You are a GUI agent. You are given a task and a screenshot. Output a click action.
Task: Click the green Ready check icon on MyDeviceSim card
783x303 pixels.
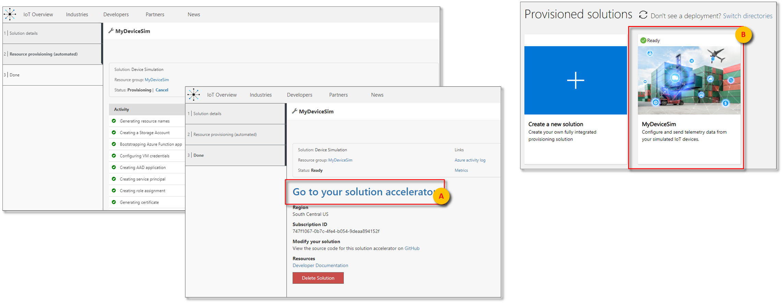(x=643, y=40)
